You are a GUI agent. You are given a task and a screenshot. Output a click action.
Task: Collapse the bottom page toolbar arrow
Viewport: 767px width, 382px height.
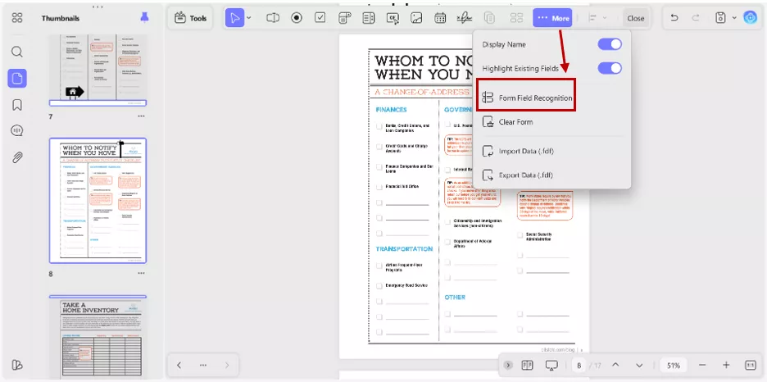coord(508,365)
